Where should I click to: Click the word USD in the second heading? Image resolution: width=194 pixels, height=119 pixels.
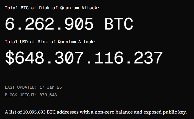pos(24,42)
